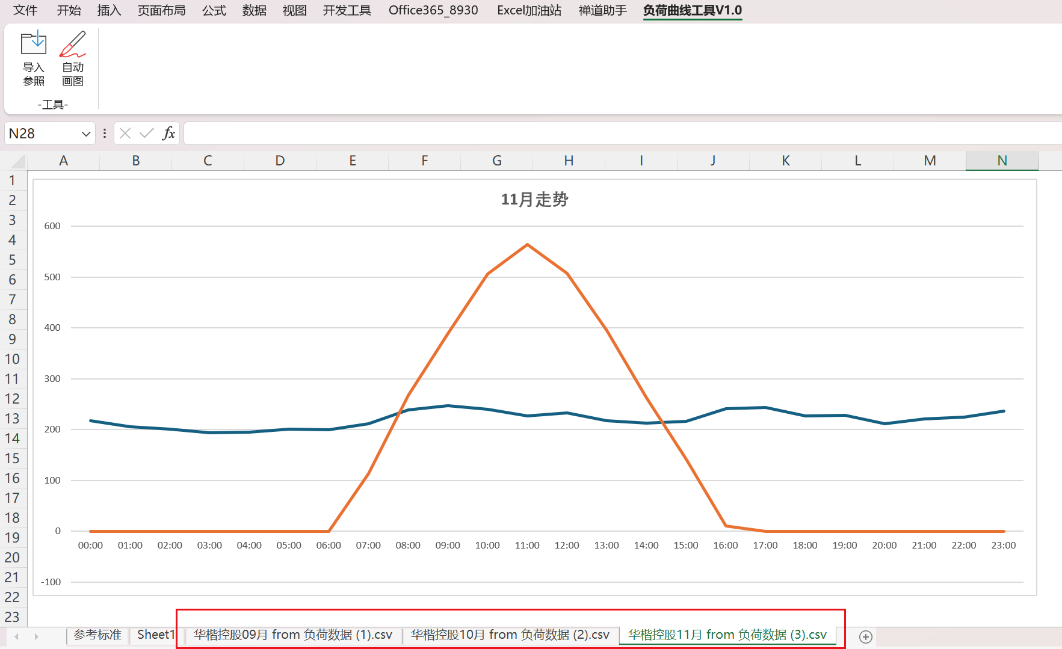Select row 10 header

click(13, 359)
